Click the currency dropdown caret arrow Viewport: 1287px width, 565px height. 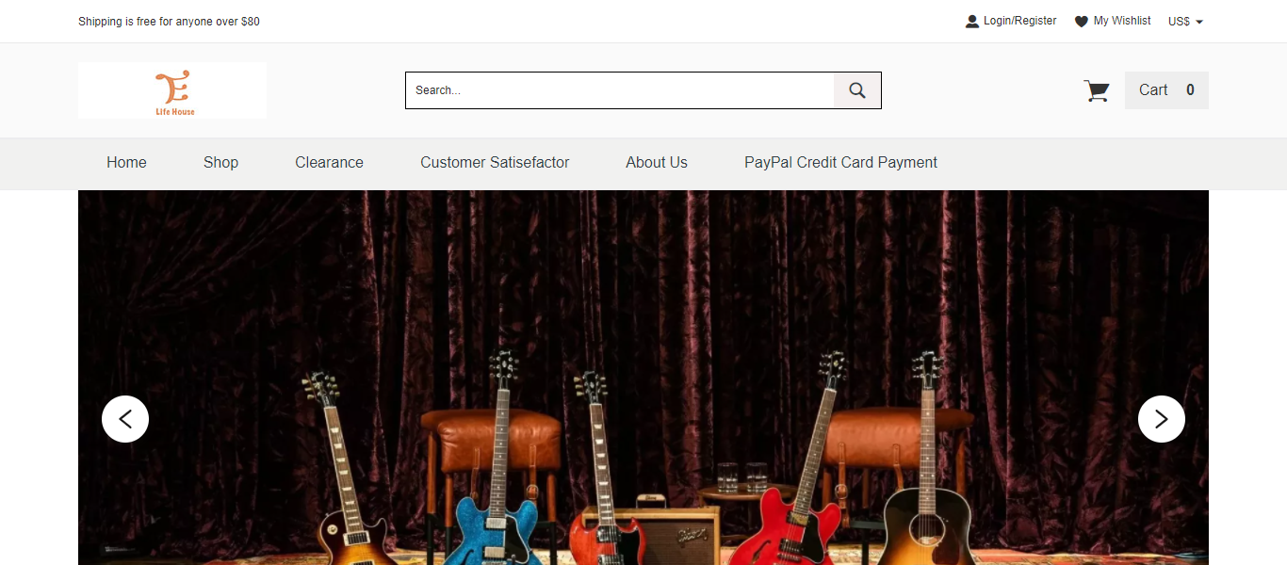point(1199,22)
